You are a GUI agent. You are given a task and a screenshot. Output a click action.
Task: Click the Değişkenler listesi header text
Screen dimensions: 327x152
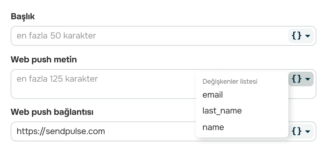pos(230,81)
